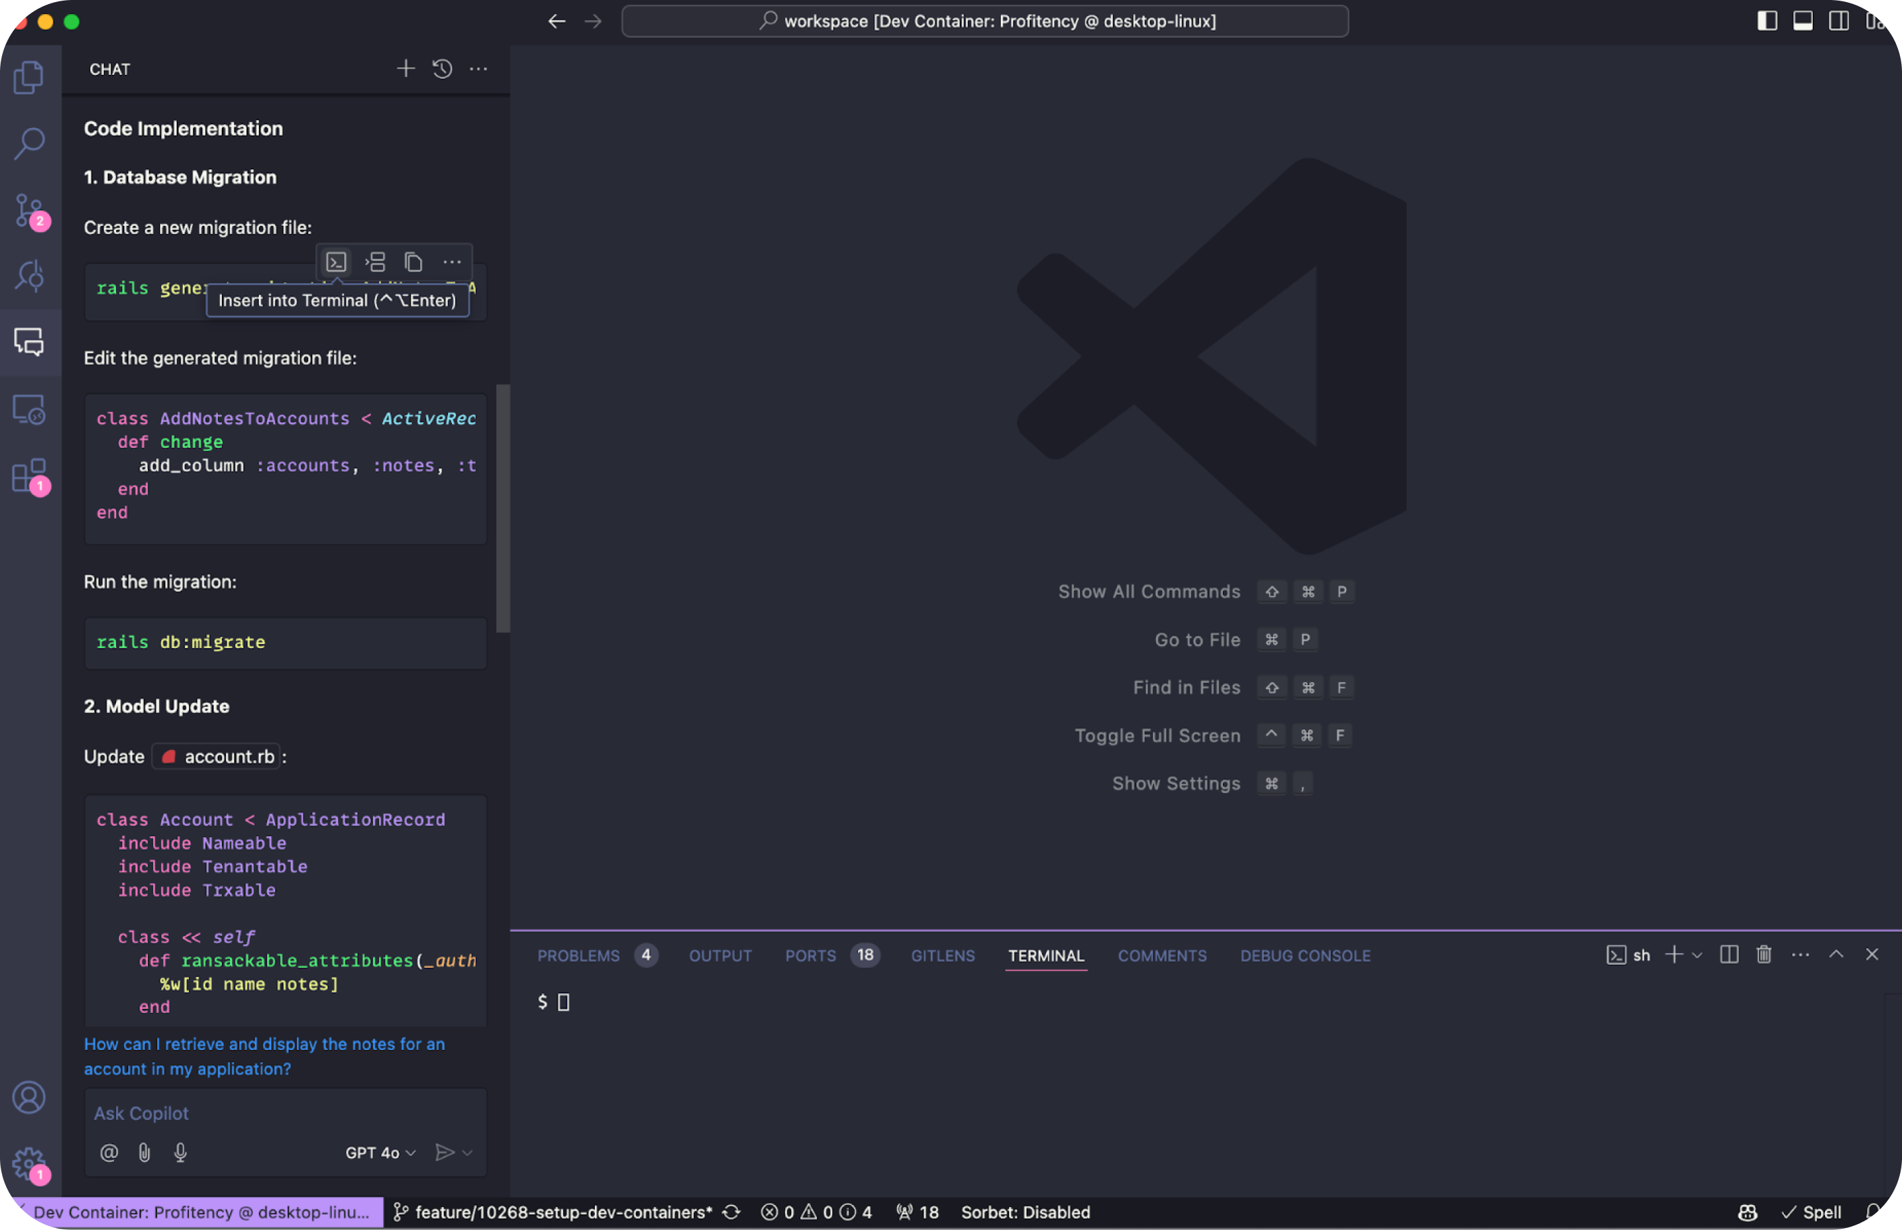This screenshot has height=1230, width=1902.
Task: Open the GPT 4o model picker
Action: pos(380,1152)
